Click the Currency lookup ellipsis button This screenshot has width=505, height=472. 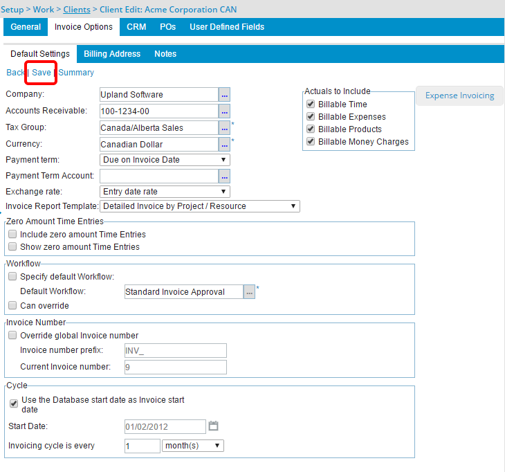point(224,144)
